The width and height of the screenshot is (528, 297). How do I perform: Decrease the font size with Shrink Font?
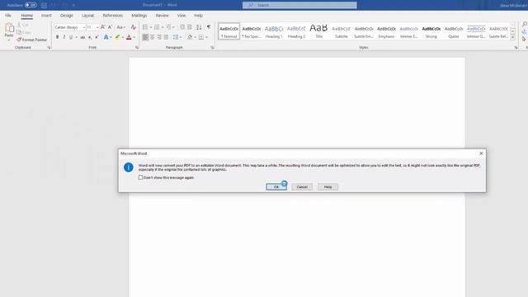[x=110, y=27]
